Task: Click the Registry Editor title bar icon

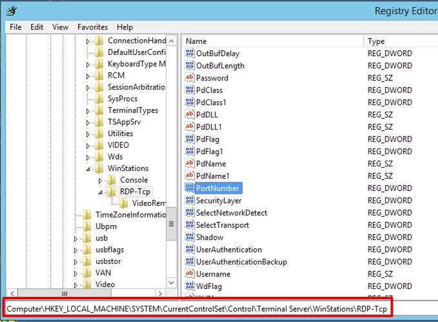Action: click(11, 11)
